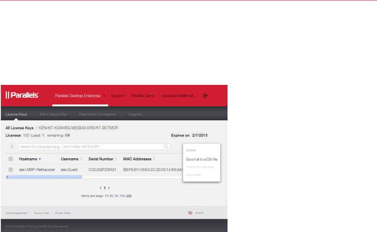The height and width of the screenshot is (232, 377).
Task: Click the magnifier search icon
Action: tap(166, 147)
